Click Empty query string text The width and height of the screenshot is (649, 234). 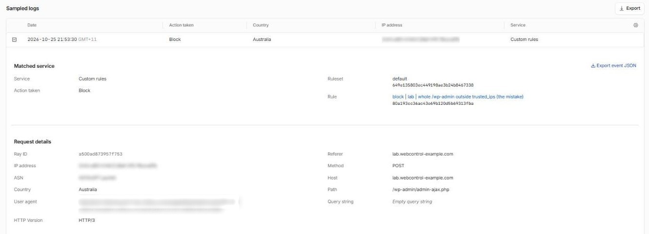pyautogui.click(x=412, y=201)
